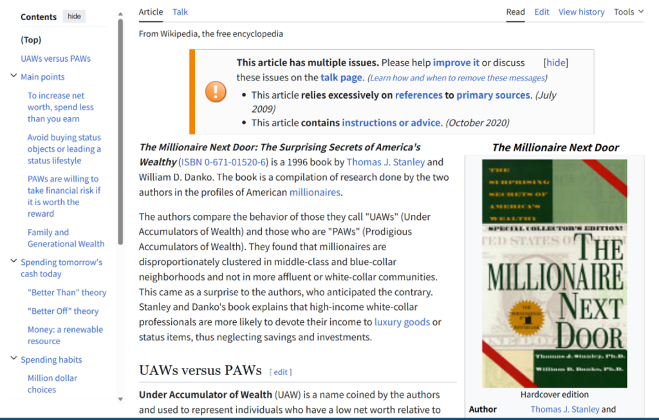Viewport: 659px width, 420px height.
Task: Go to "Better Off" theory entry
Action: pos(63,311)
